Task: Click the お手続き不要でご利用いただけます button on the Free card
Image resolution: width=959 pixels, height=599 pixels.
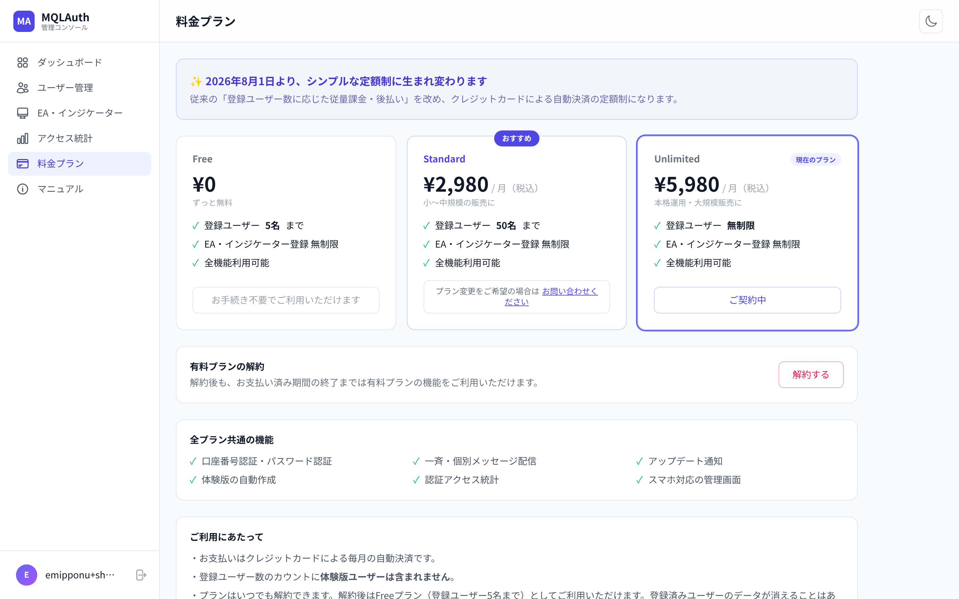Action: [286, 300]
